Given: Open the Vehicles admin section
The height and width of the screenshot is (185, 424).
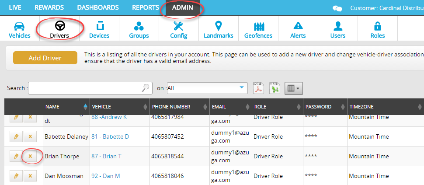Looking at the screenshot, I should tap(20, 29).
